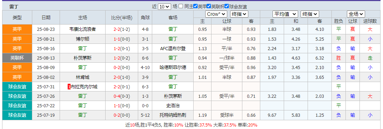Screen dimensions: 383x129
Task: Click the 25-07-22 date cell
Action: [x=46, y=106]
